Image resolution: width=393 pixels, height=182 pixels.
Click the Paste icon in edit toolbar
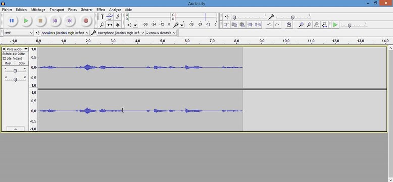242,25
